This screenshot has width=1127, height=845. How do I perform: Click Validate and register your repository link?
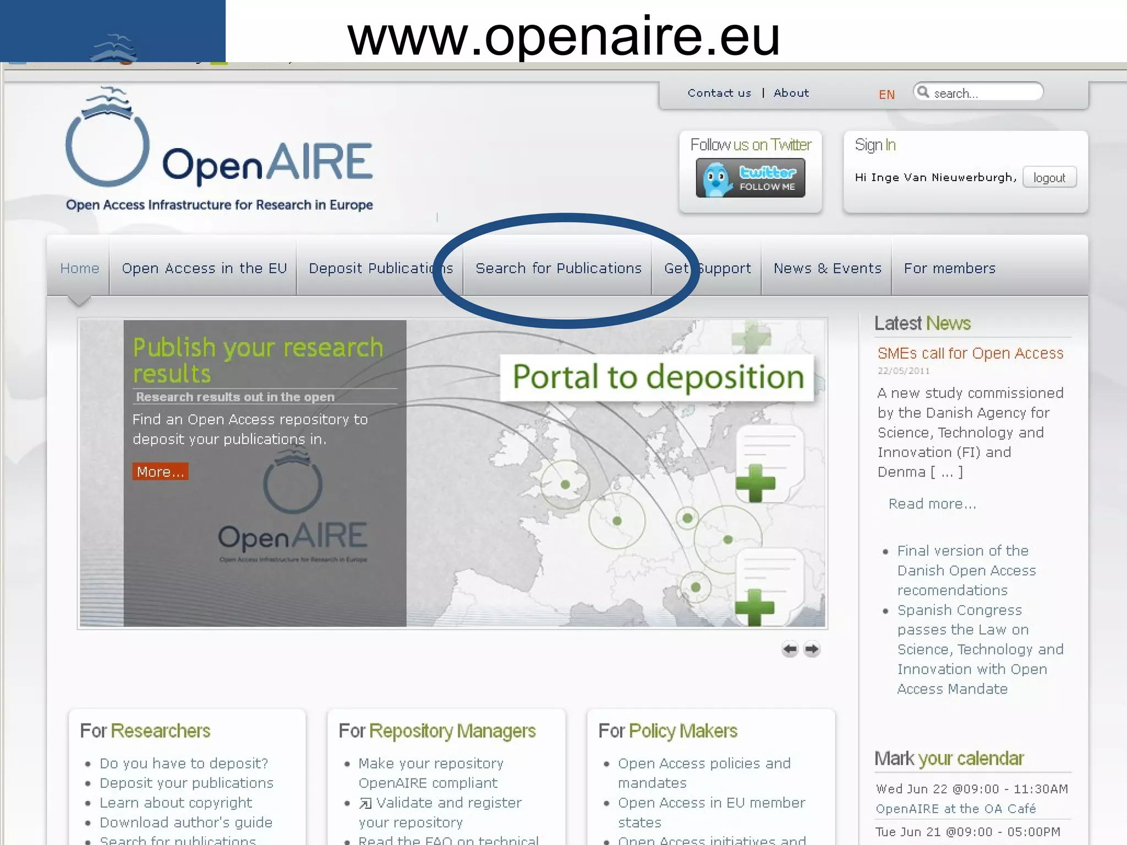[440, 813]
